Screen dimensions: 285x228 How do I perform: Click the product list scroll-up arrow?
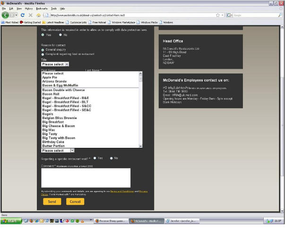[x=140, y=73]
